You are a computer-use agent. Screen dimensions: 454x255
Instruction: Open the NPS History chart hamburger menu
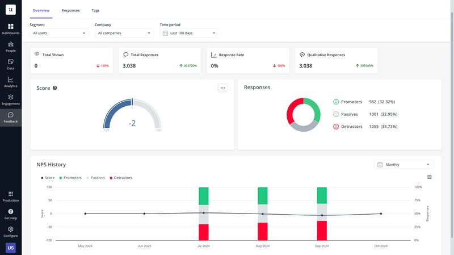point(429,177)
